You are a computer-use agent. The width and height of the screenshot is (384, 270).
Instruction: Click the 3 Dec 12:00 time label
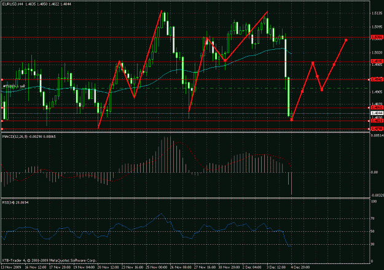(276, 267)
